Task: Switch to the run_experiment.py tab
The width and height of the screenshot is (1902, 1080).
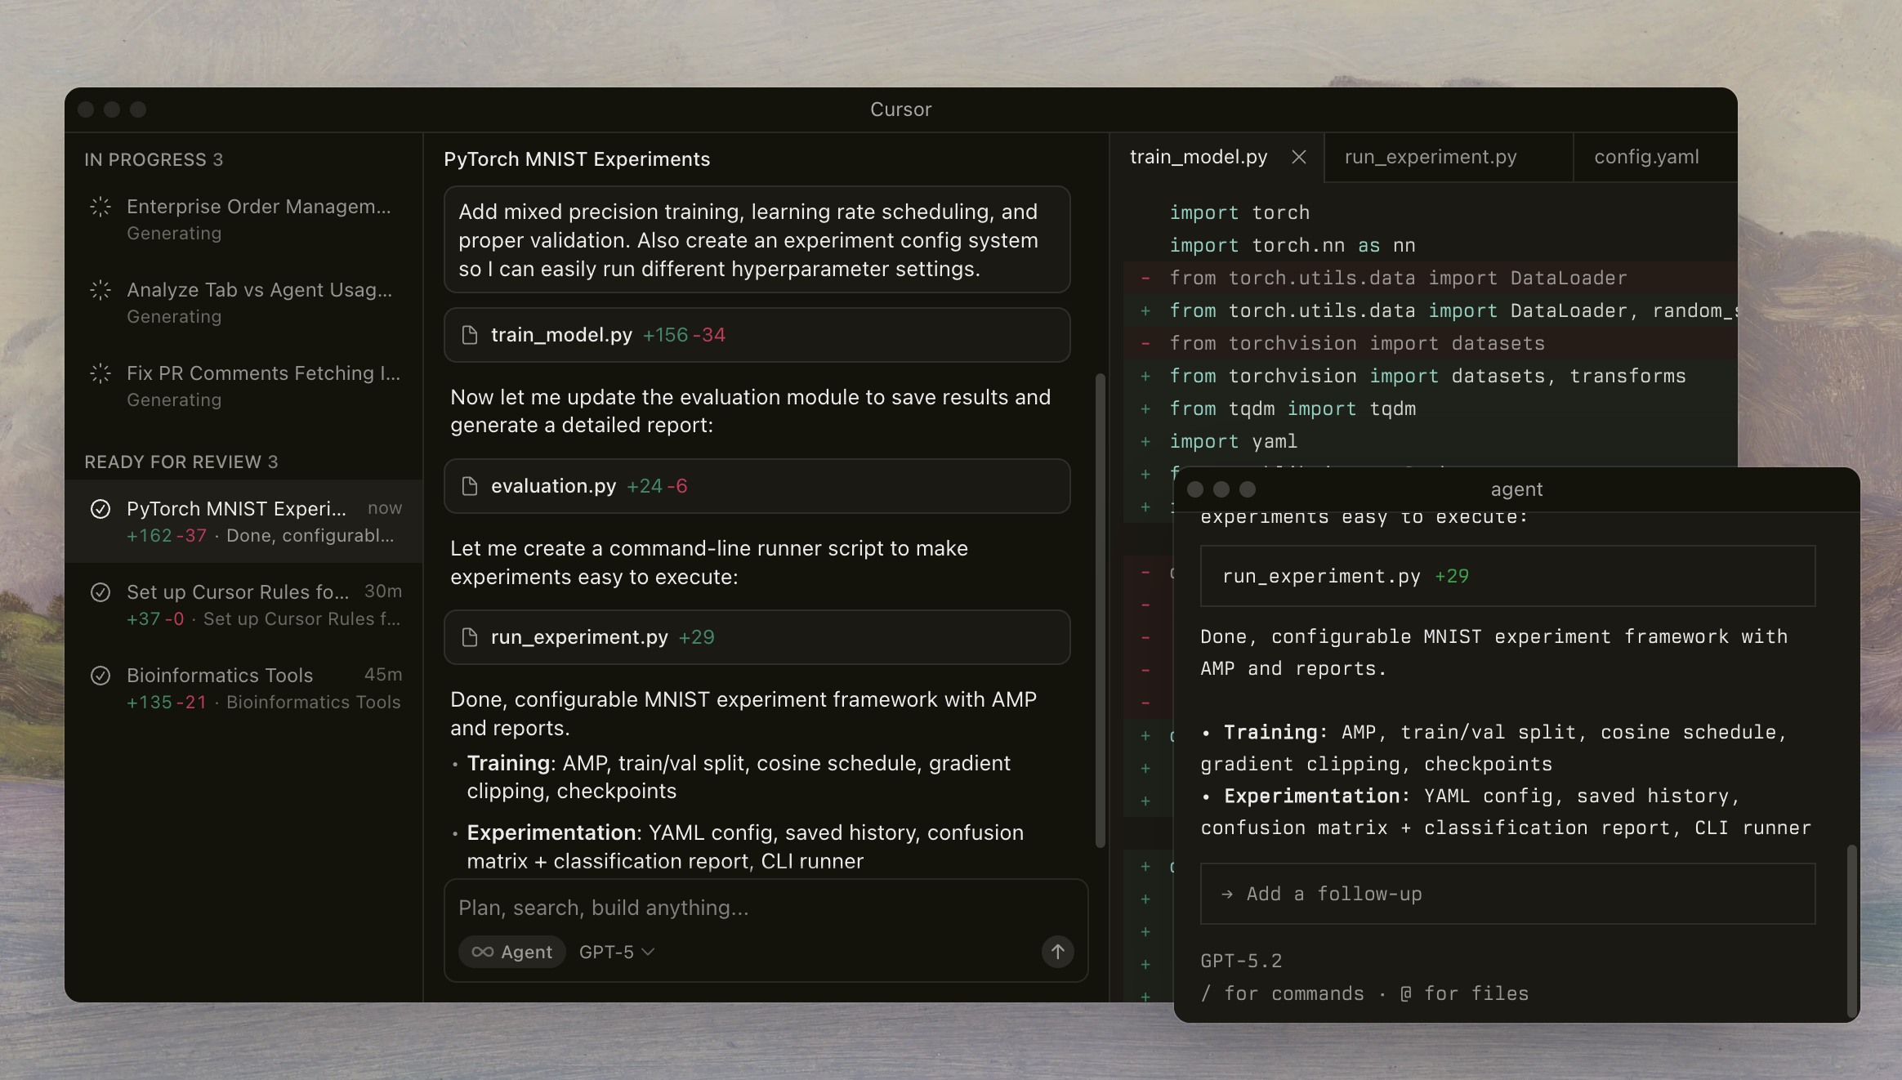Action: point(1431,157)
